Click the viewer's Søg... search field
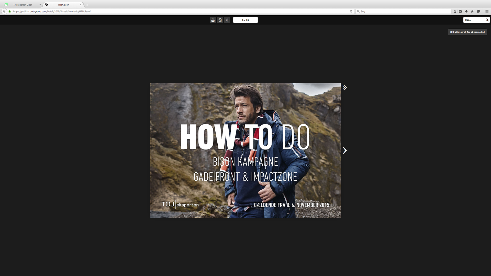 click(474, 20)
